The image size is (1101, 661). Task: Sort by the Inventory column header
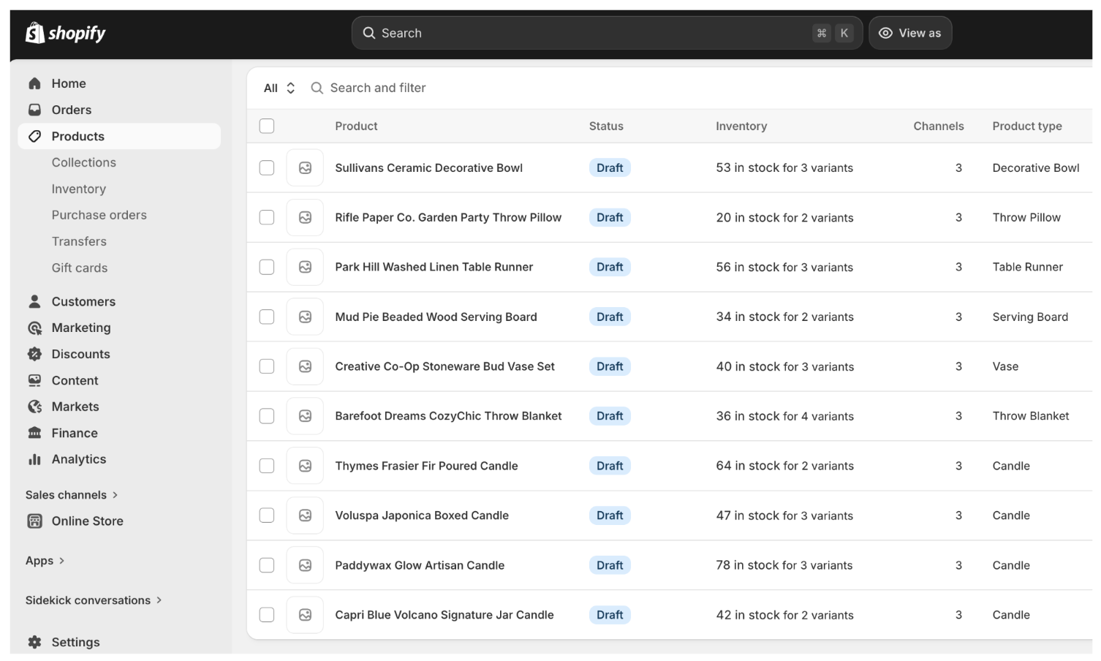(741, 126)
